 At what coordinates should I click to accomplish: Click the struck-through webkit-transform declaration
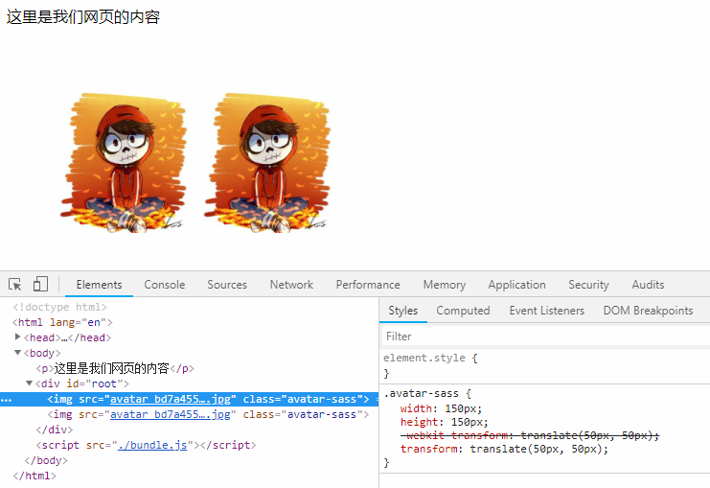(530, 435)
